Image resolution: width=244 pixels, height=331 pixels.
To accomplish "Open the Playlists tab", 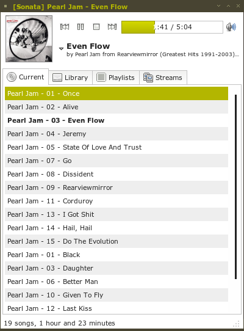I will click(115, 78).
